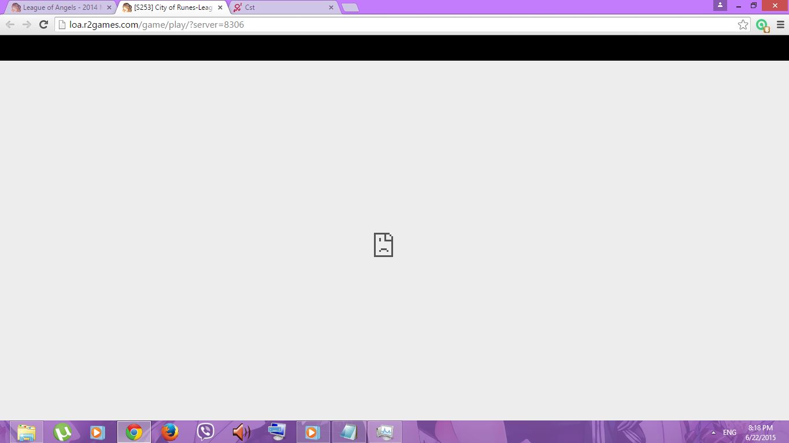Reload the crashed page

43,24
